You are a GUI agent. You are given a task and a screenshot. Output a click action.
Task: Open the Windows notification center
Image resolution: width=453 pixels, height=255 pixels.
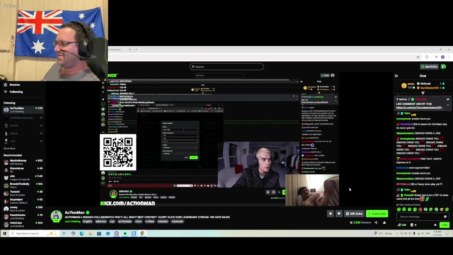coord(447,233)
